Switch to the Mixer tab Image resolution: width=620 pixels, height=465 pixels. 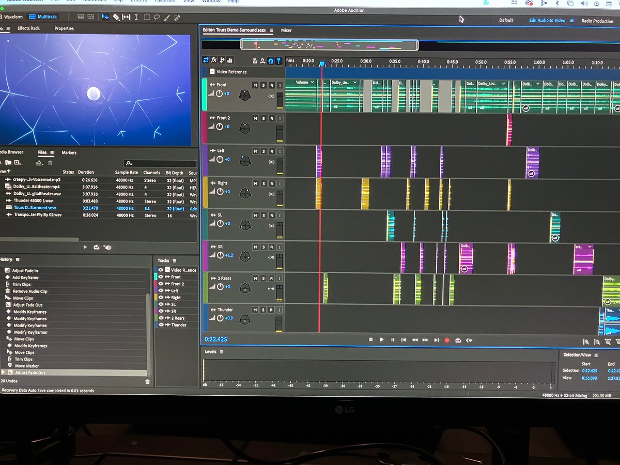[286, 30]
